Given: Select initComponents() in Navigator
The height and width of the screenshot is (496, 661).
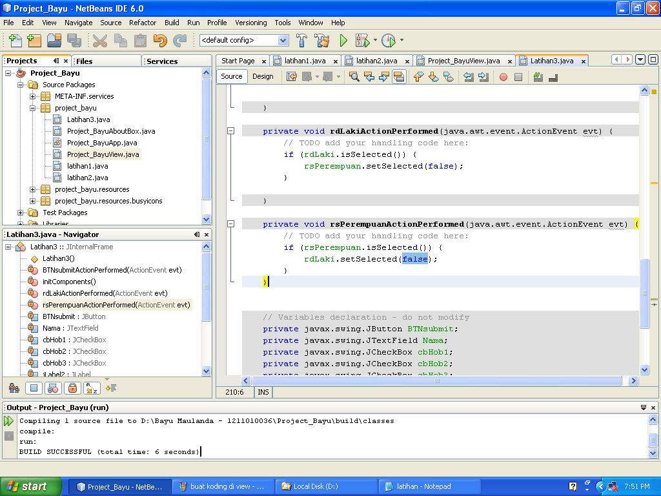Looking at the screenshot, I should click(69, 282).
